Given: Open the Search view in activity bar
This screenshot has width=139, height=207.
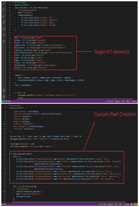Looking at the screenshot, I should tap(4, 3).
